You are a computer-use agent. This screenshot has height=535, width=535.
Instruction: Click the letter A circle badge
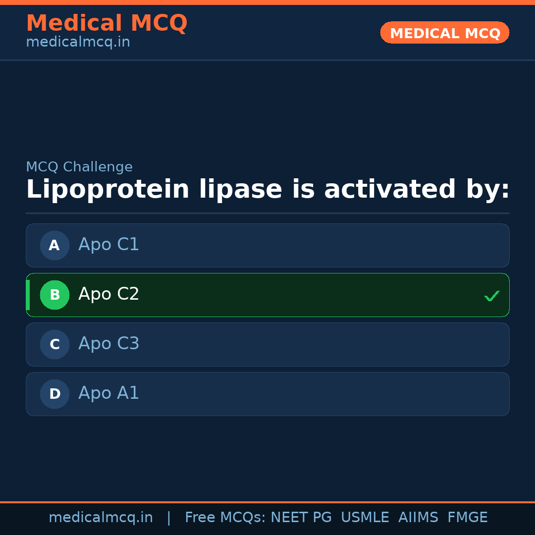pyautogui.click(x=54, y=245)
